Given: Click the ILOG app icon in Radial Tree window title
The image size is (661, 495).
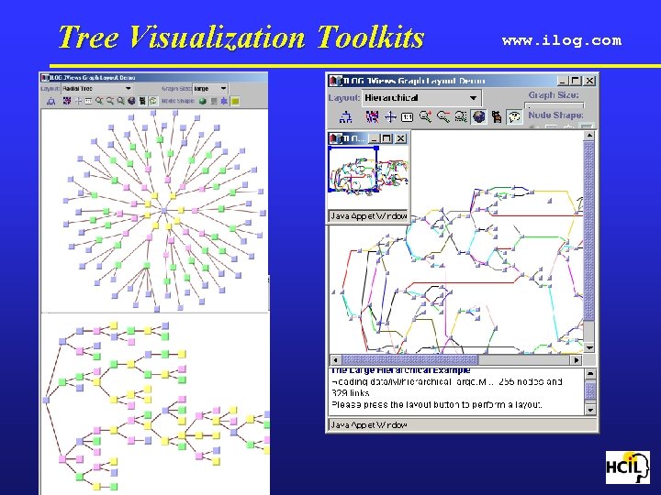Looking at the screenshot, I should tap(45, 77).
